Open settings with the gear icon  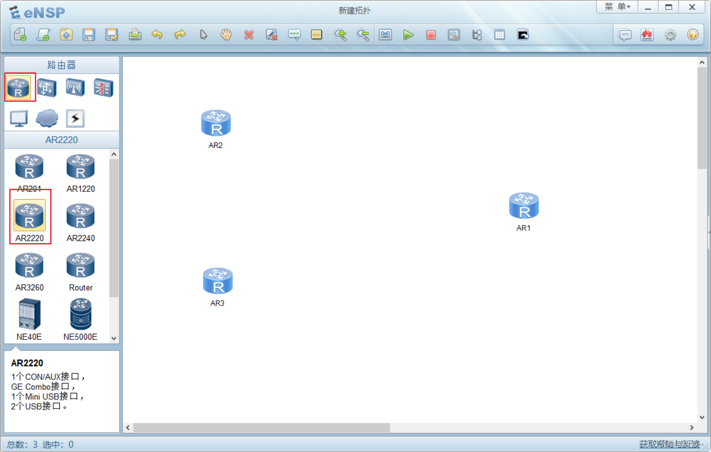click(670, 35)
